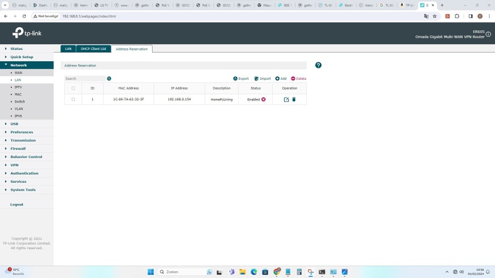This screenshot has width=495, height=278.
Task: Click the browser address bar URL
Action: tap(89, 16)
